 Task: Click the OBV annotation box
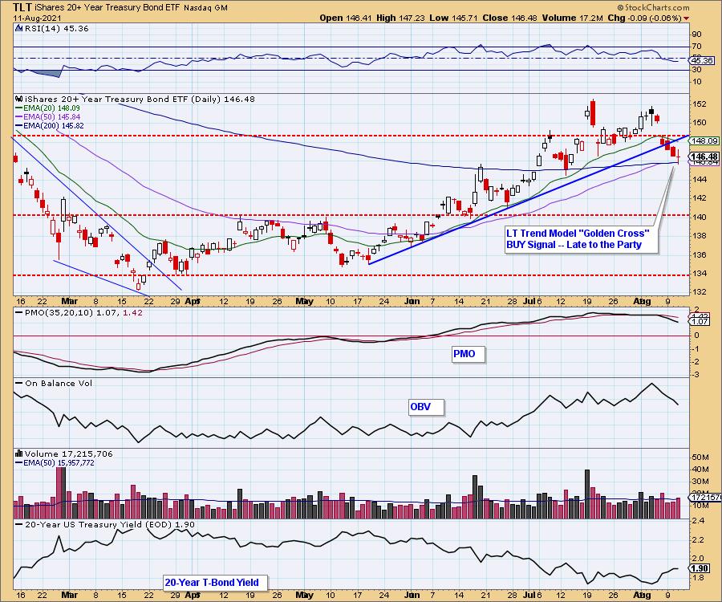pyautogui.click(x=427, y=407)
